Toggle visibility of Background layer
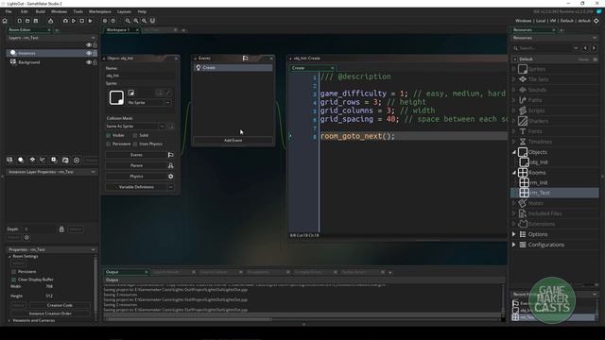 point(89,62)
